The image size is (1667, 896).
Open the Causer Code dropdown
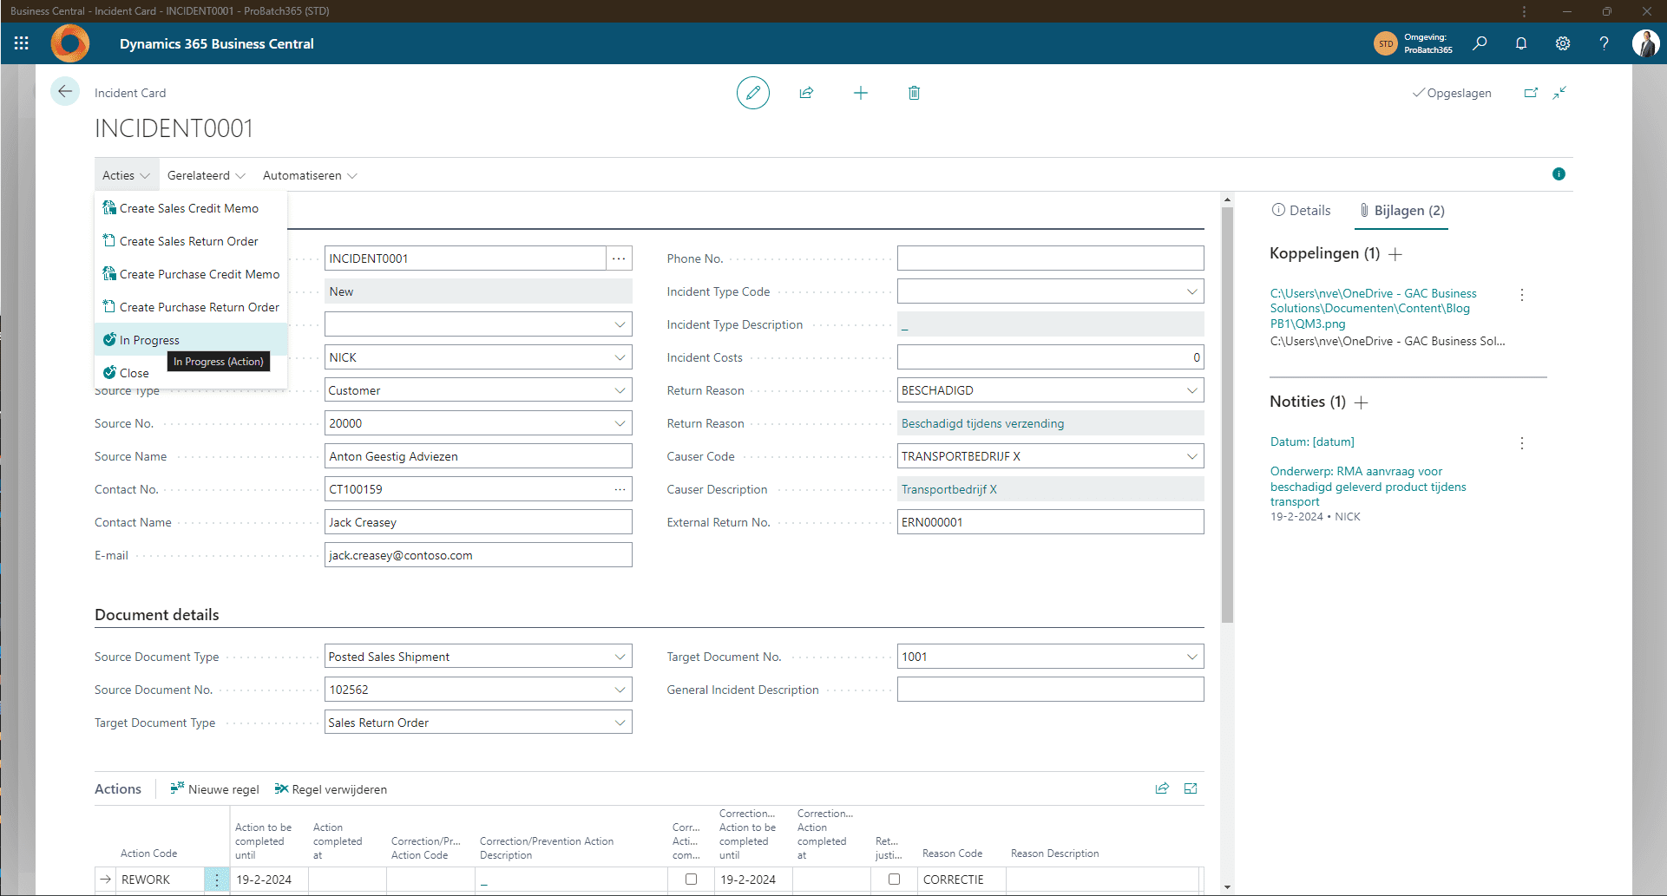click(x=1191, y=456)
